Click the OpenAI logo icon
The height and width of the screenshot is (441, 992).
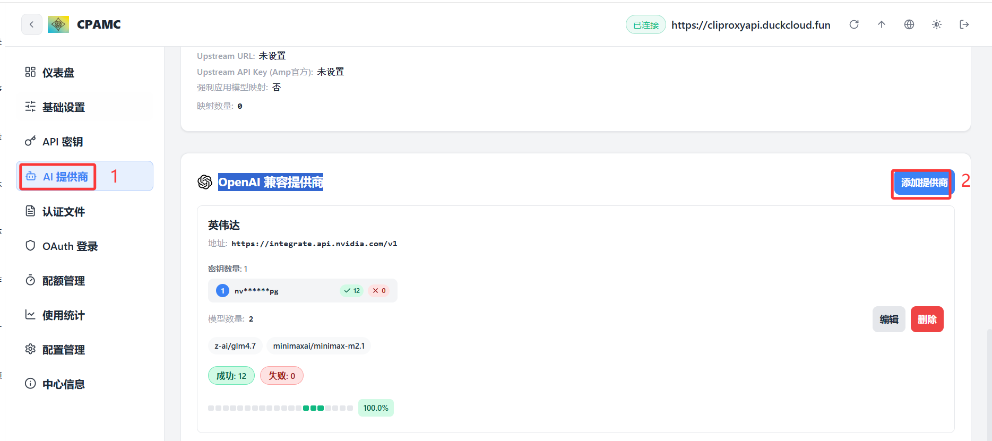click(x=205, y=182)
